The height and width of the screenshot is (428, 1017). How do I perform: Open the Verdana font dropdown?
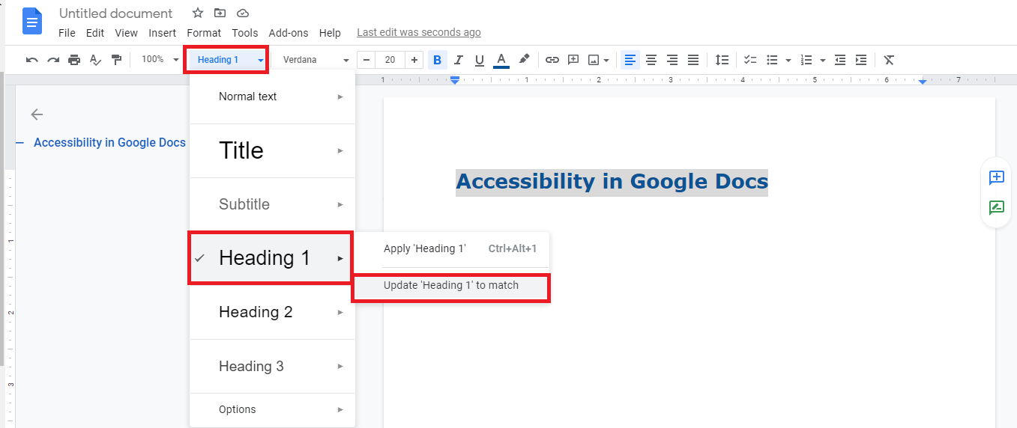(x=315, y=60)
